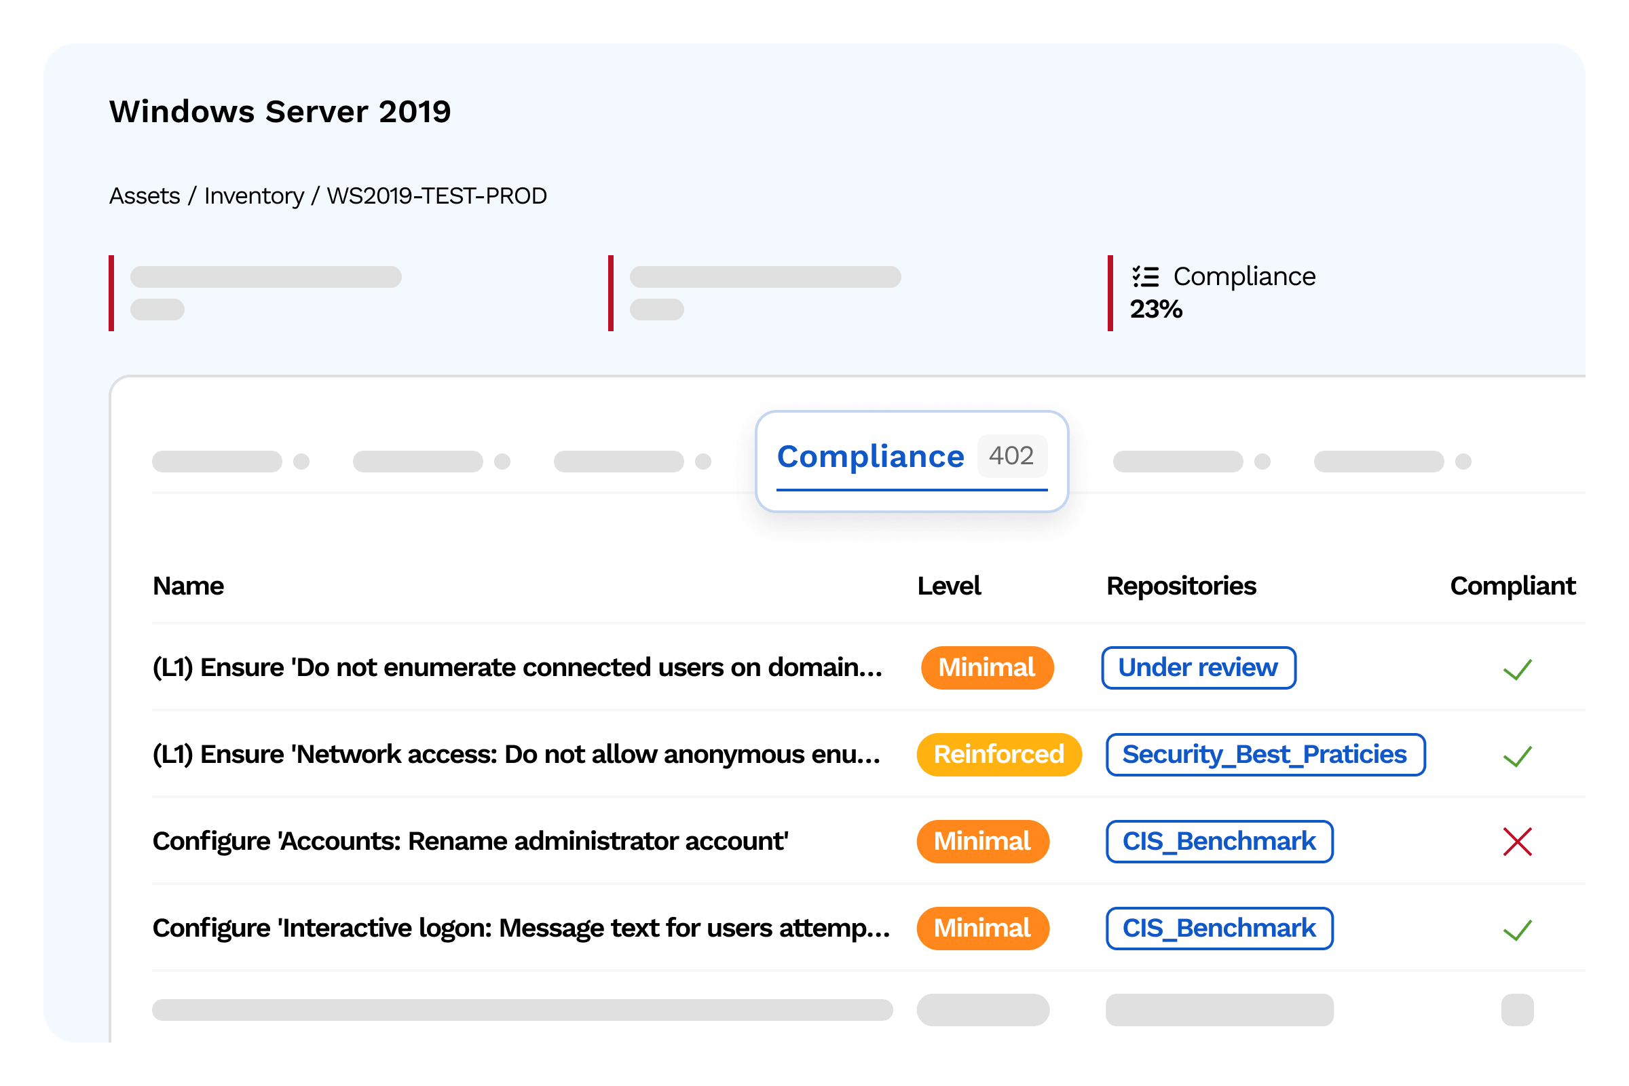This screenshot has height=1086, width=1629.
Task: Click CIS_Benchmark tag in the Interactive logon row
Action: pyautogui.click(x=1220, y=928)
